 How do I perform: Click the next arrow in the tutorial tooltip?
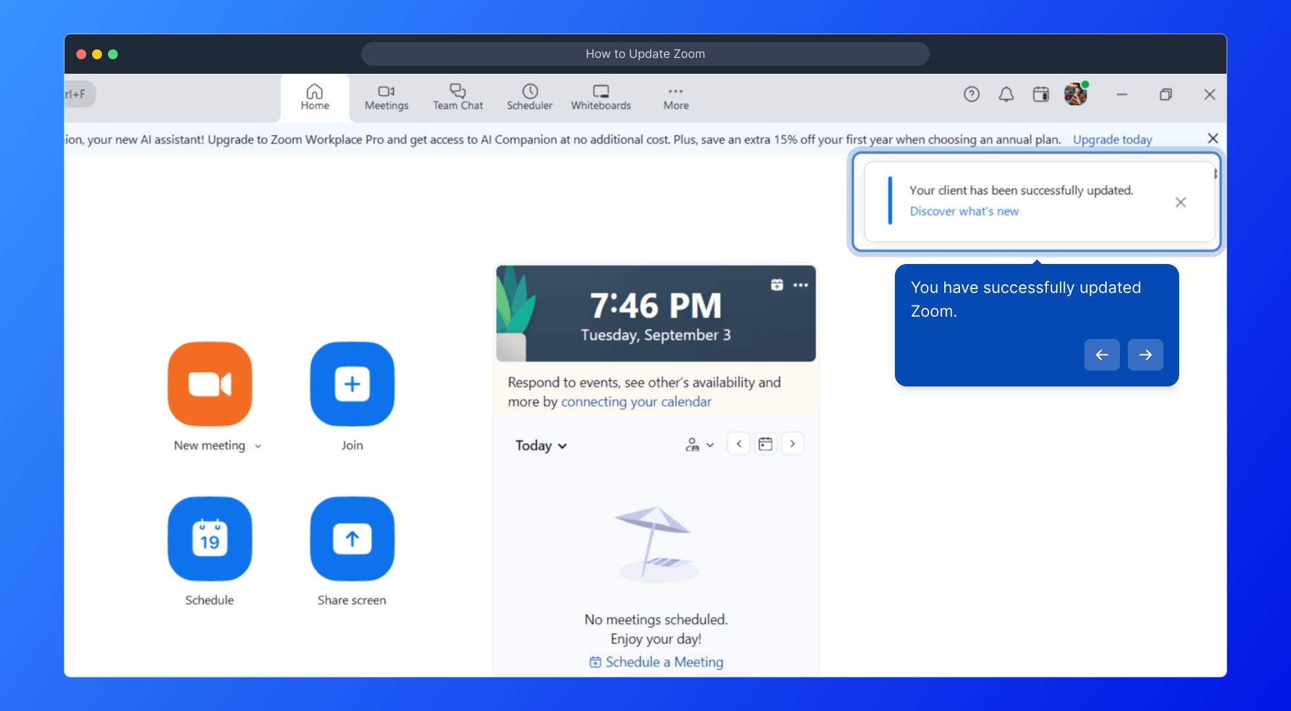(1145, 355)
